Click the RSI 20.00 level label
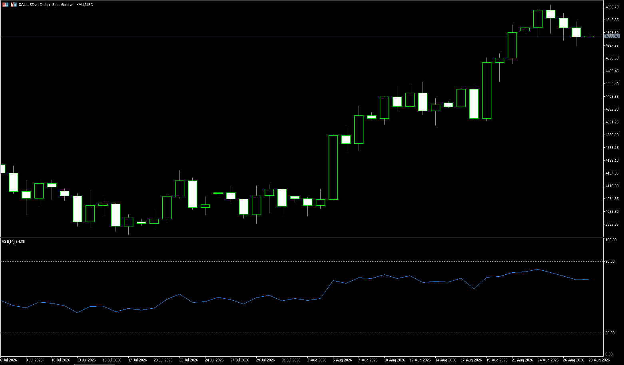This screenshot has height=365, width=624. click(x=610, y=333)
